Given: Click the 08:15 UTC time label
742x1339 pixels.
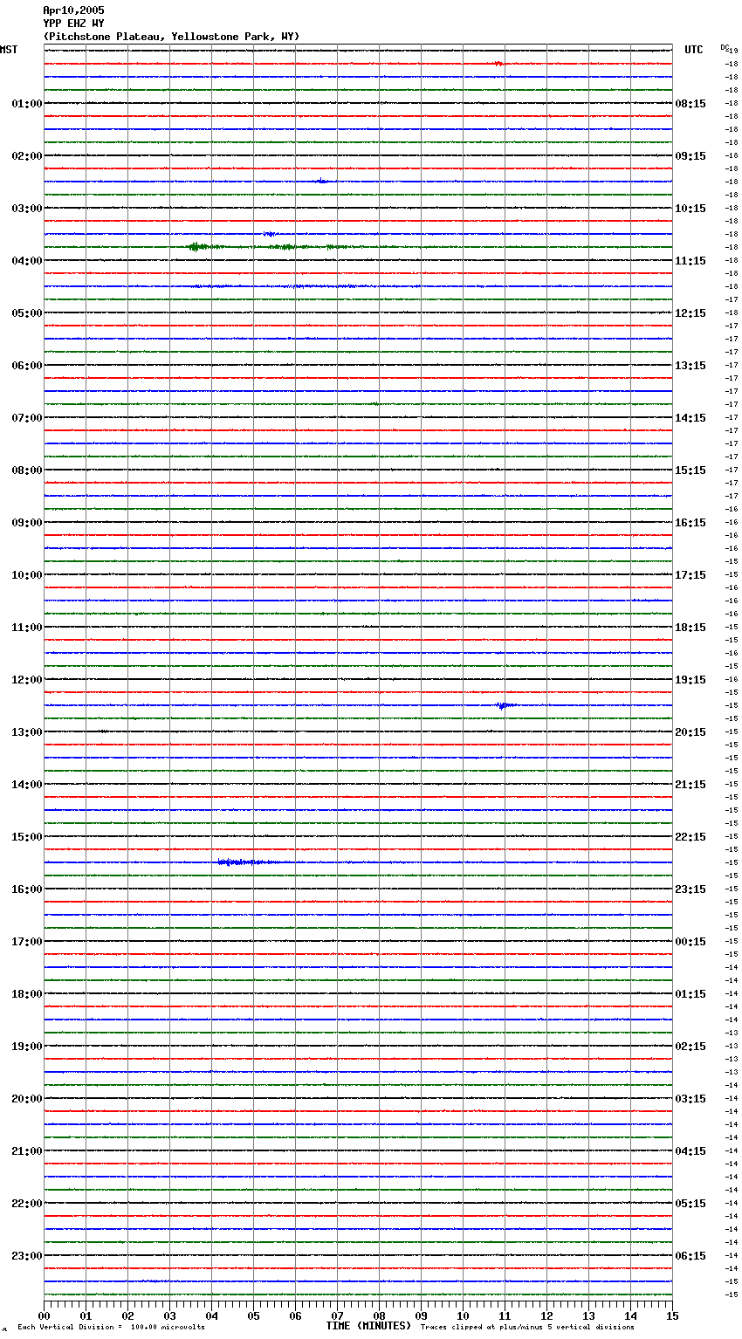Looking at the screenshot, I should point(690,104).
